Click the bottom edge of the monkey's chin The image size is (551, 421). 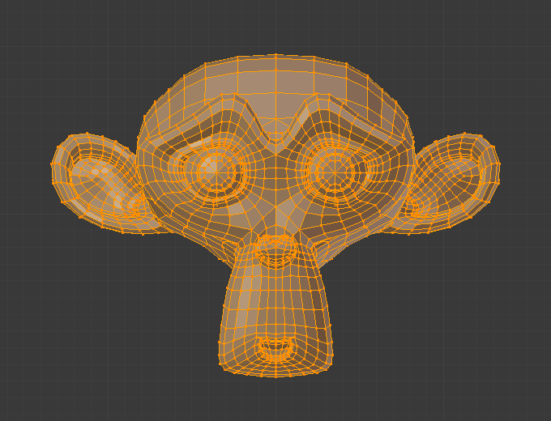click(275, 374)
